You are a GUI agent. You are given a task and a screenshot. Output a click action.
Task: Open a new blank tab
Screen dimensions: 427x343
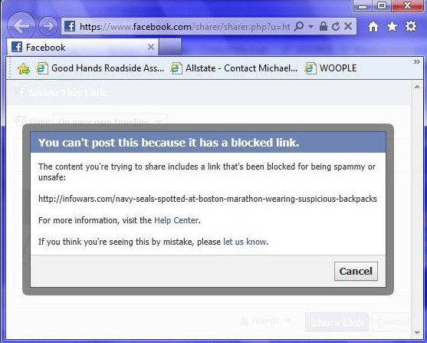click(170, 47)
